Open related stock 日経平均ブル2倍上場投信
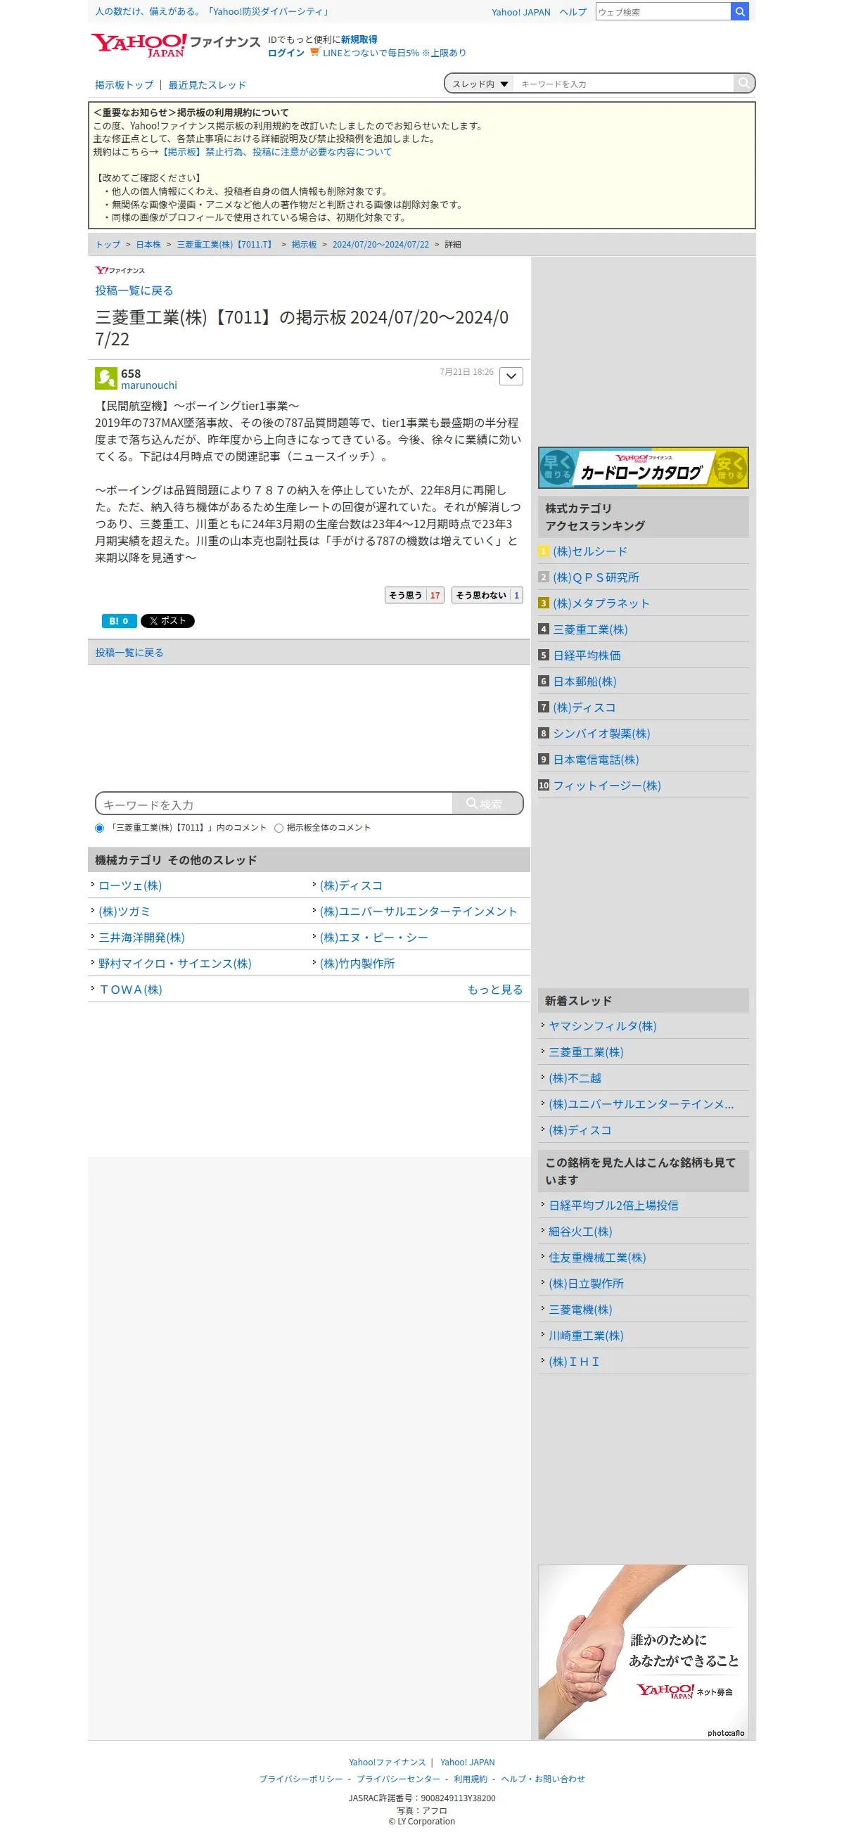844x1842 pixels. pyautogui.click(x=614, y=1205)
